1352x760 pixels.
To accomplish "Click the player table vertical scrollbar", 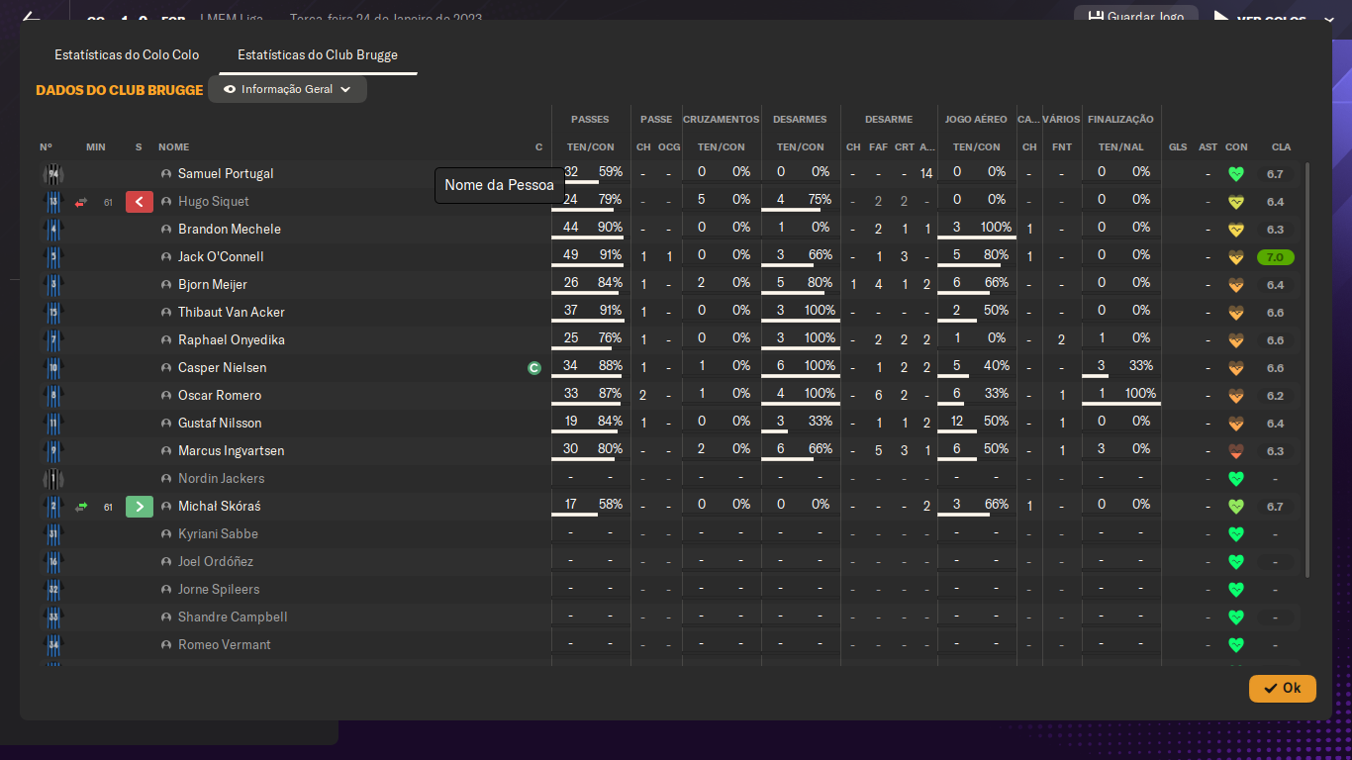I will tap(1307, 370).
